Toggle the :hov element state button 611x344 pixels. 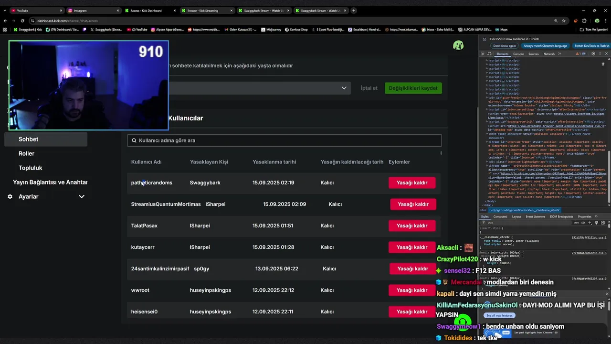(x=576, y=223)
